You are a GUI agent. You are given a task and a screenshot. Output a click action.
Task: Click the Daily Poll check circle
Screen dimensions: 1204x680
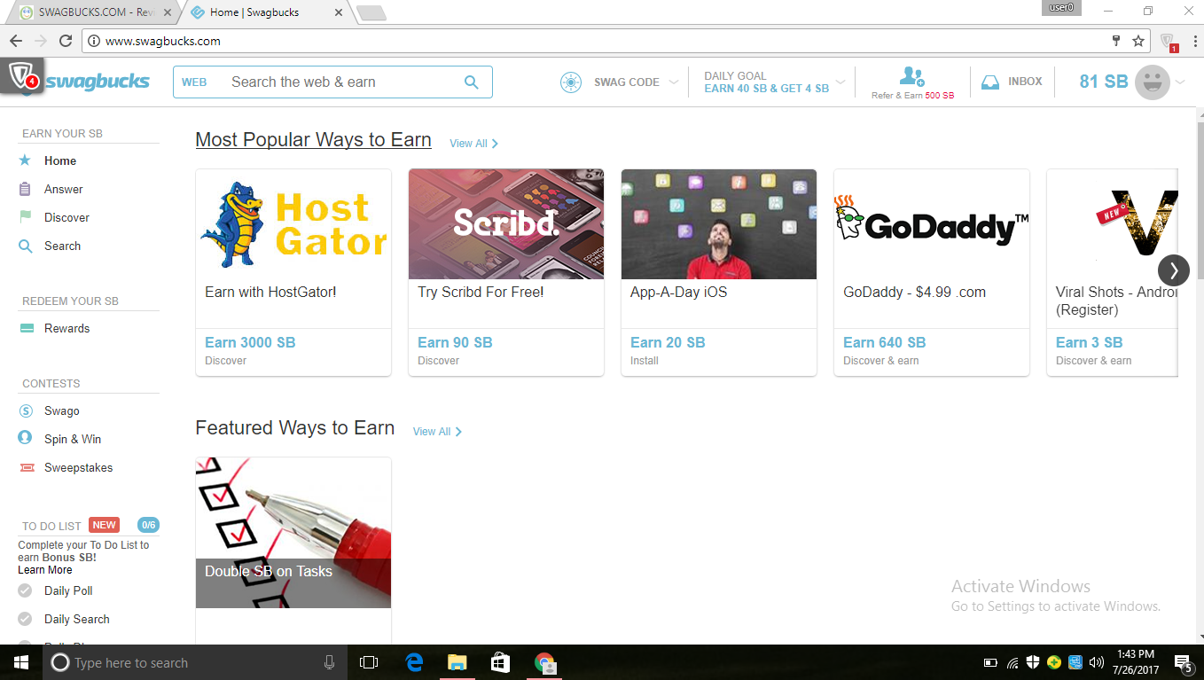coord(25,590)
